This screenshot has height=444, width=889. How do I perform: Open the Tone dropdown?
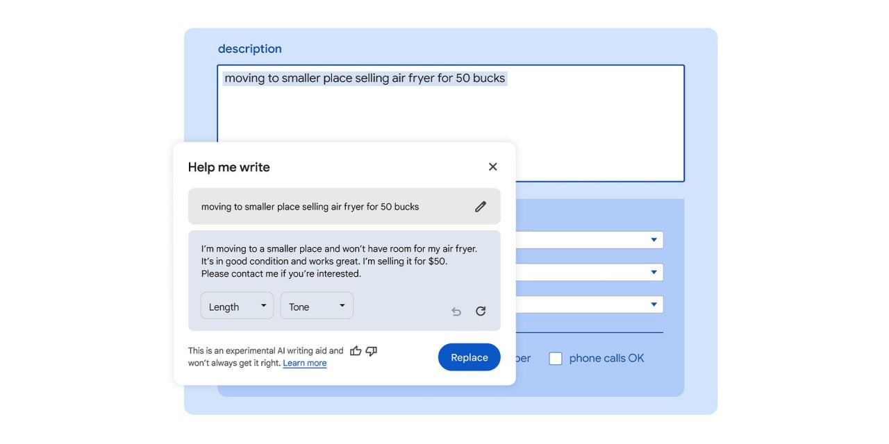(x=317, y=306)
